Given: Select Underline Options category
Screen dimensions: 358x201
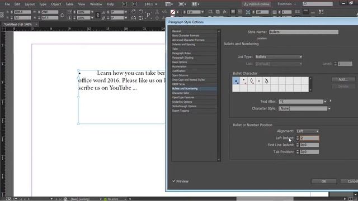Looking at the screenshot, I should pyautogui.click(x=182, y=102).
